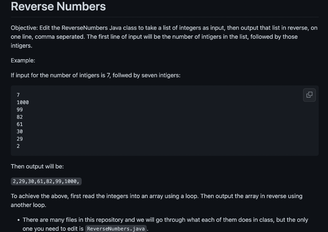The image size is (328, 232).
Task: Click the number 2 in the example input
Action: click(x=18, y=146)
